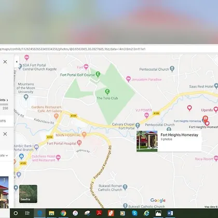Screen dimensions: 218x218
Task: Open the date sort dropdown
Action: click(x=4, y=155)
